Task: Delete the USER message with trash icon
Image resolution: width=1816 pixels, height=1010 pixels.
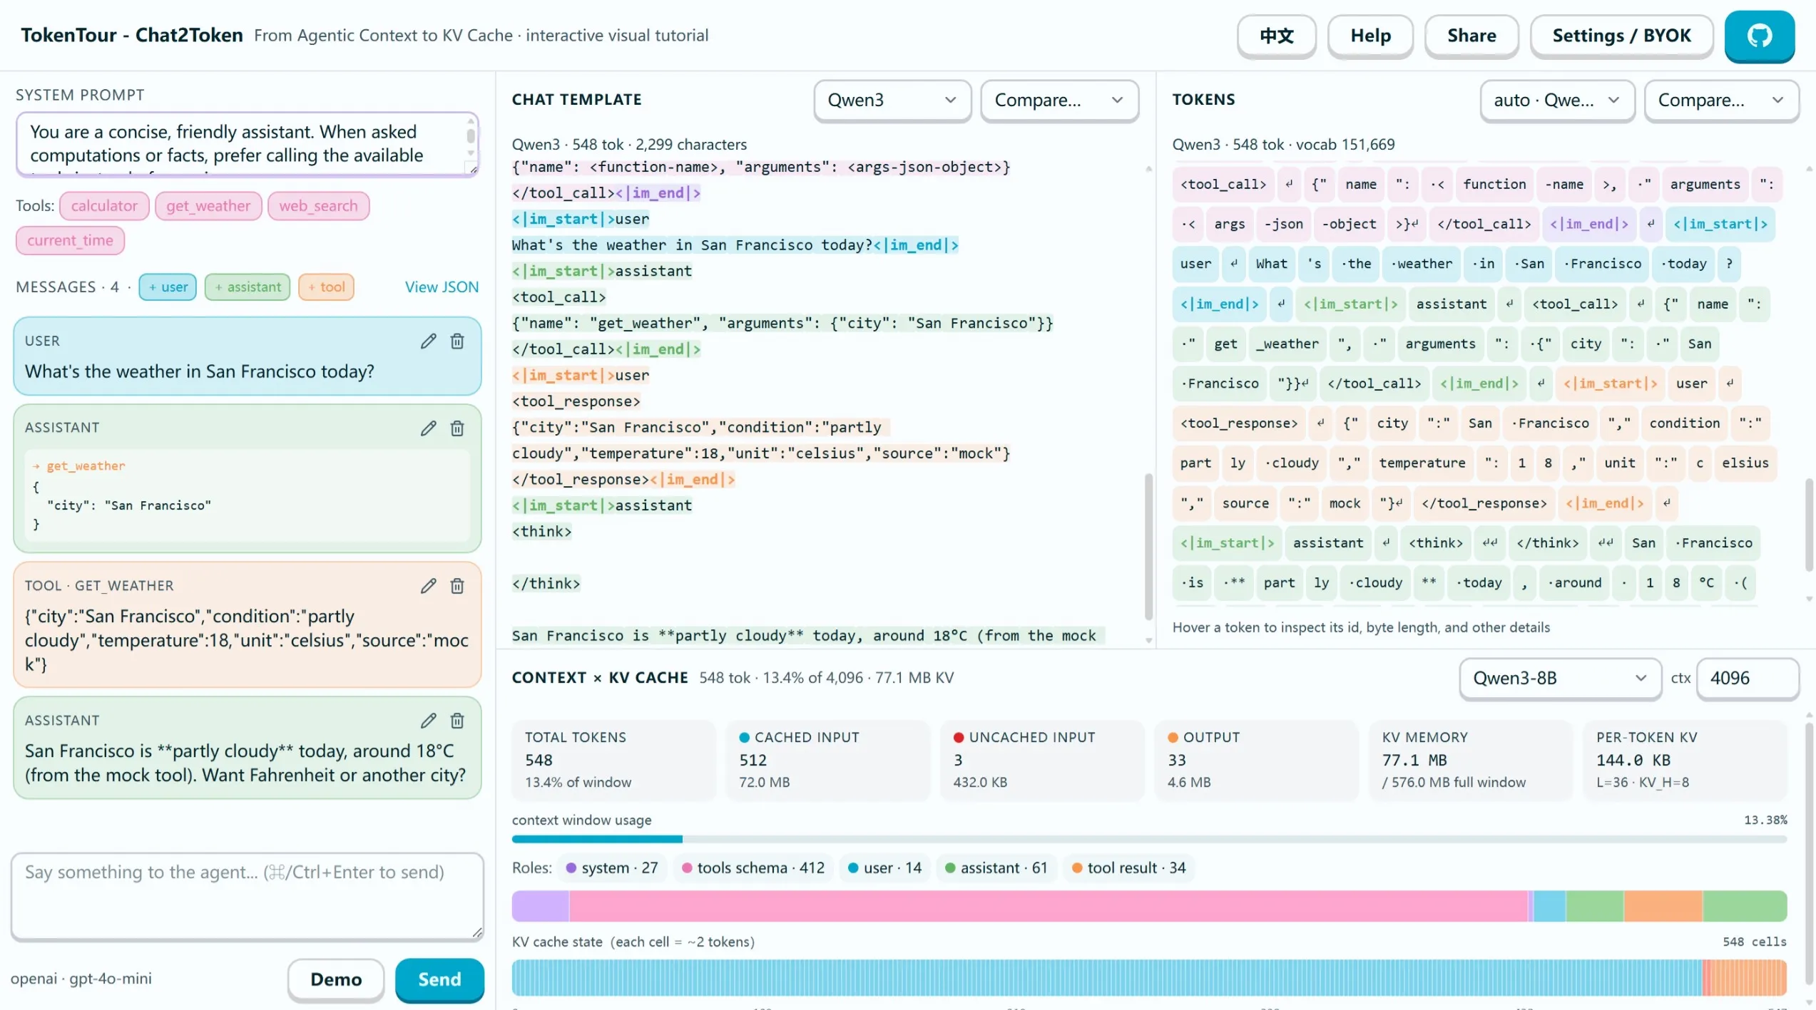Action: tap(457, 341)
